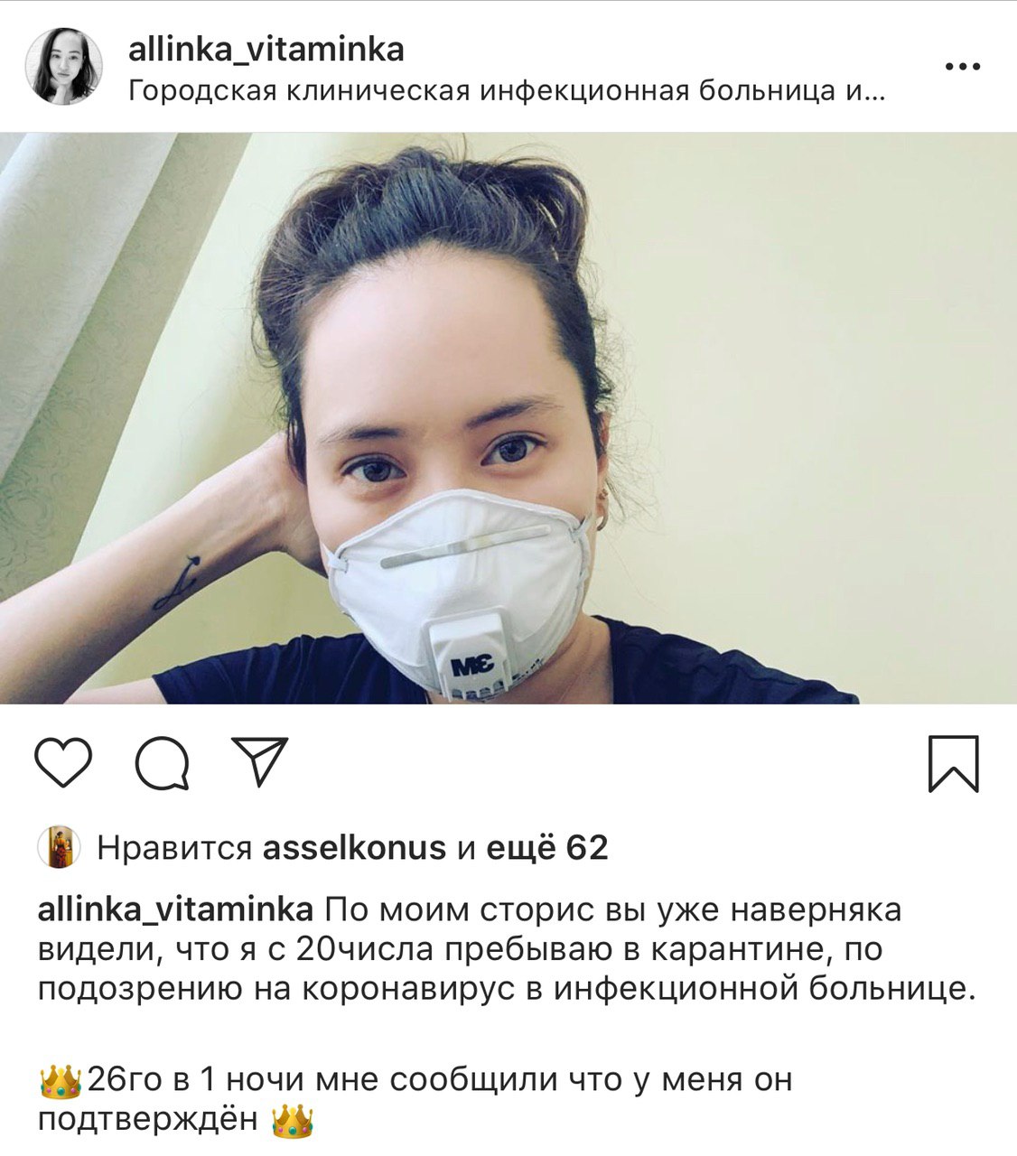The image size is (1017, 1156).
Task: Open the asselkonus liker profile
Action: pyautogui.click(x=353, y=848)
